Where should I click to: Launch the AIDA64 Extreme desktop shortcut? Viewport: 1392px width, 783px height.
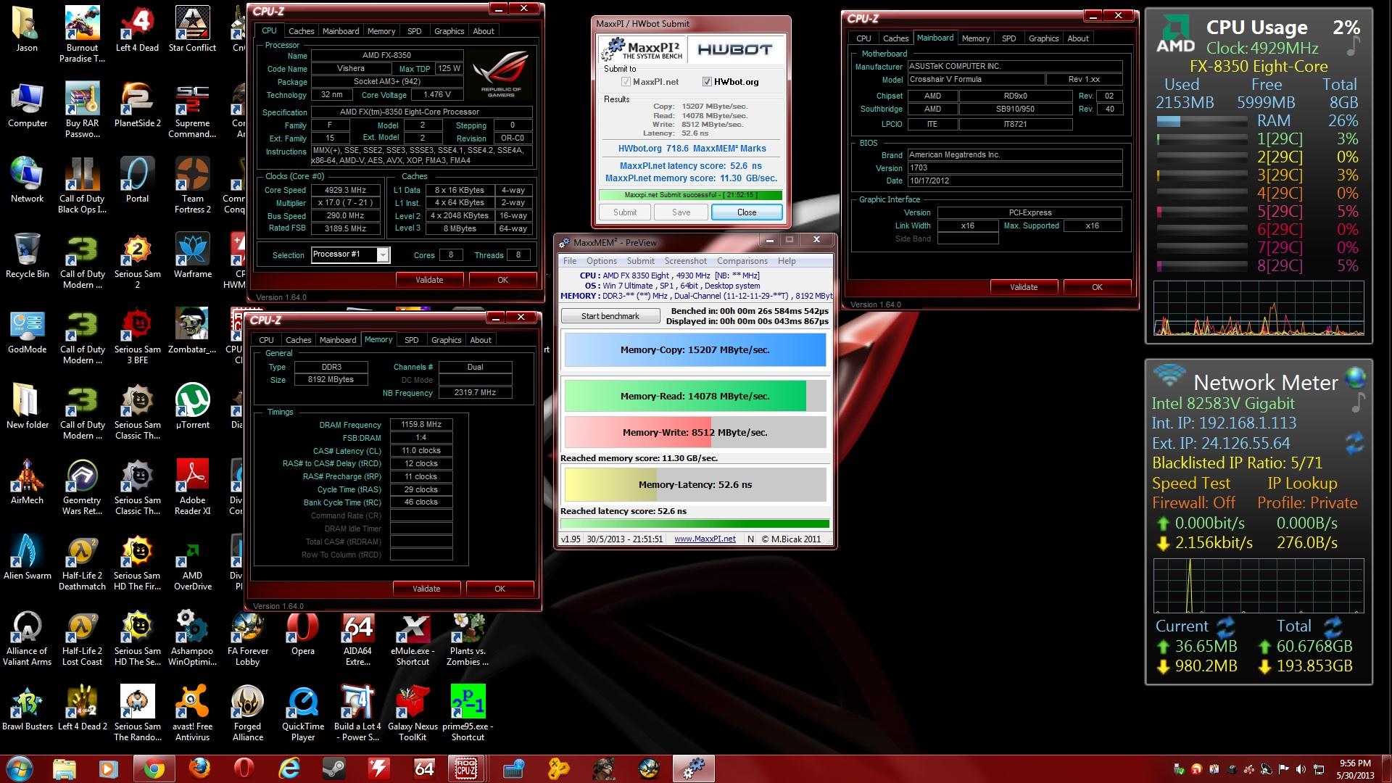pyautogui.click(x=357, y=639)
